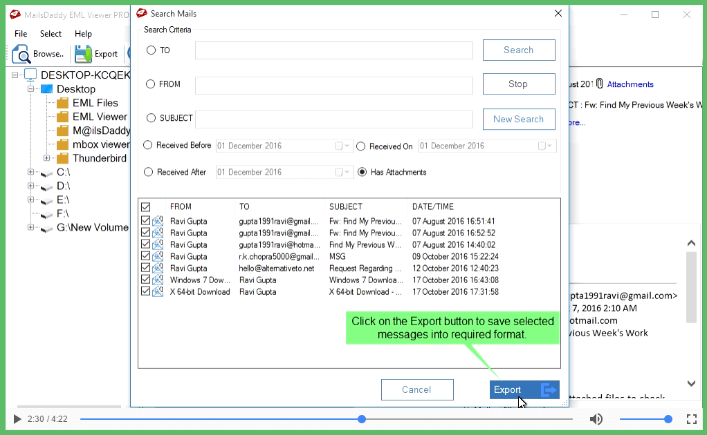Collapse the Desktop tree node
Viewport: 707px width, 435px height.
(30, 89)
